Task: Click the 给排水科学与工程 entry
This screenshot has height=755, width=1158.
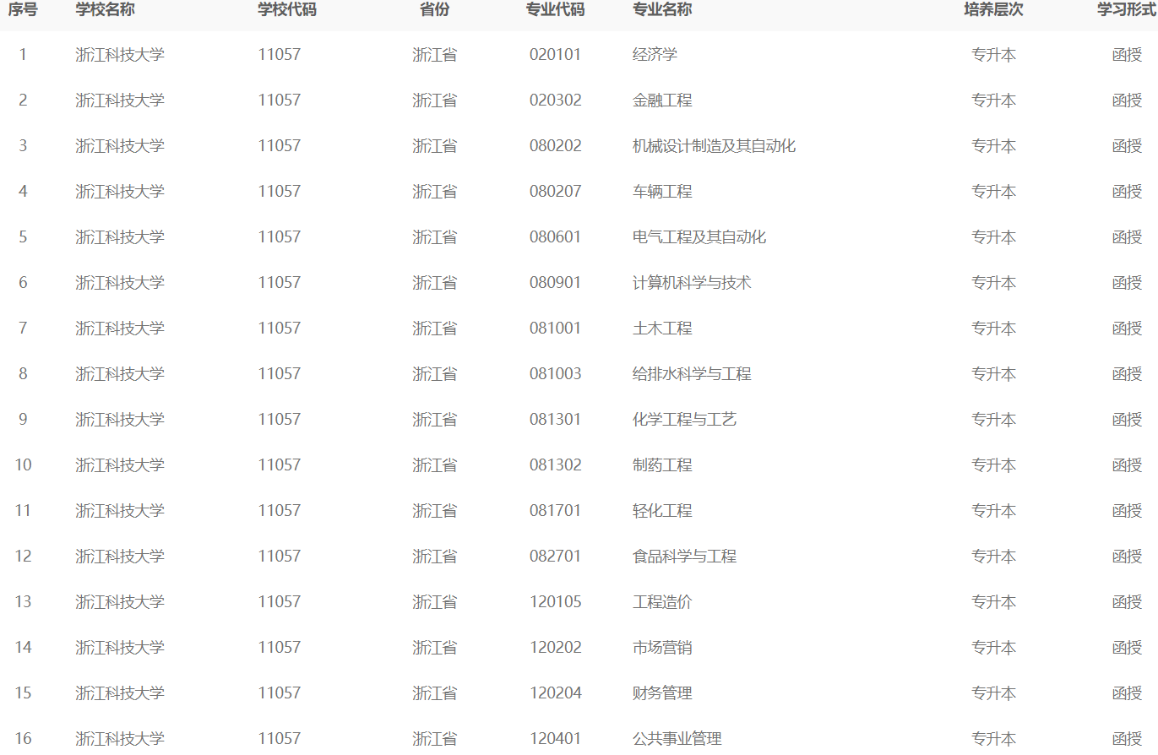Action: [x=692, y=374]
